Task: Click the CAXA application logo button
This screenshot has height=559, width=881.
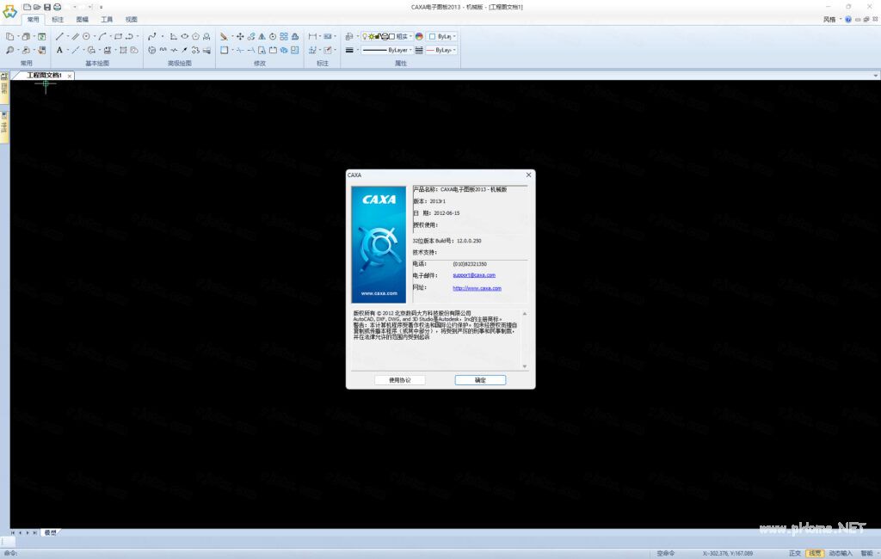Action: [x=9, y=10]
